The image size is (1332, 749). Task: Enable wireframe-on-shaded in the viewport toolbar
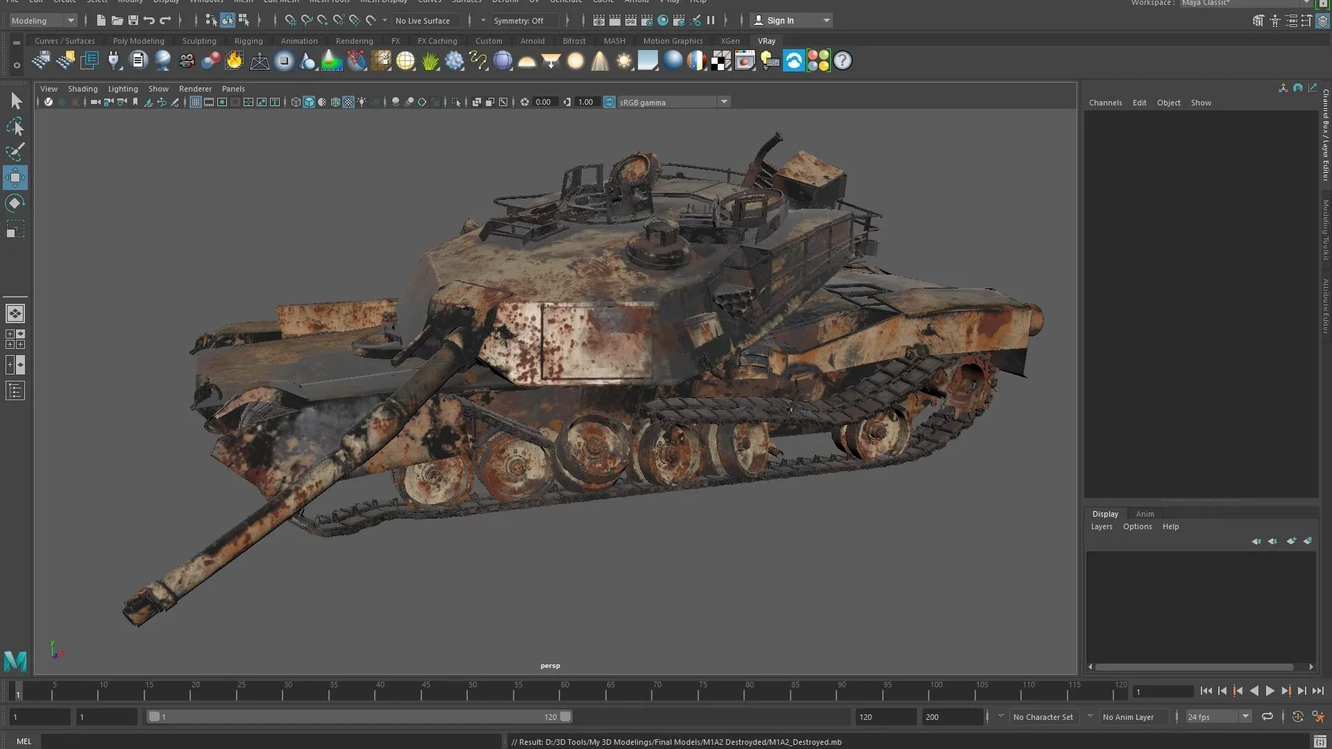[335, 102]
